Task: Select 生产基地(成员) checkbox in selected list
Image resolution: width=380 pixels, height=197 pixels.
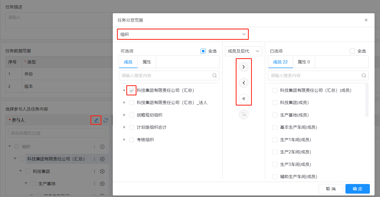Action: coord(275,115)
